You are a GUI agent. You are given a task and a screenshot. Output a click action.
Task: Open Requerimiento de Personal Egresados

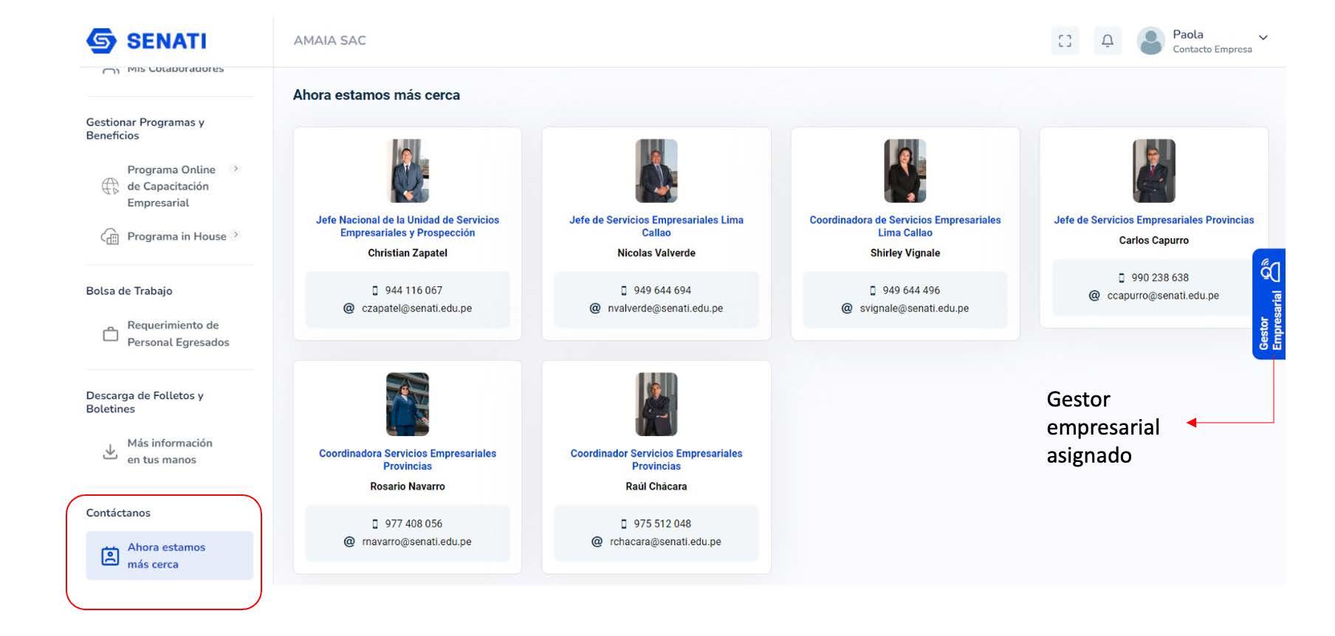click(178, 333)
